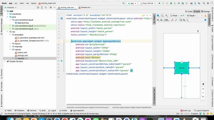Collapse the java folder

coord(7,17)
